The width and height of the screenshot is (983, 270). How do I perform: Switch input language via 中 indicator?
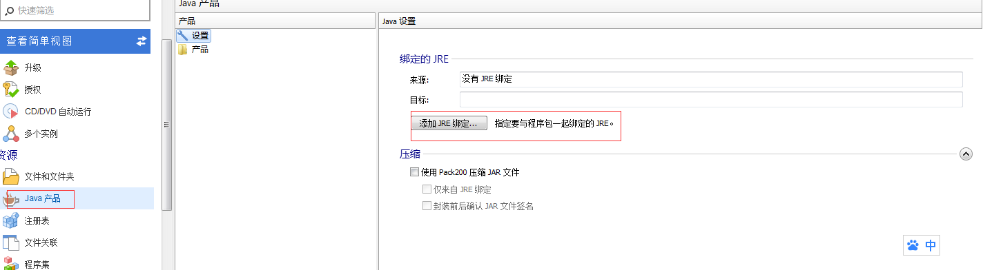point(931,245)
